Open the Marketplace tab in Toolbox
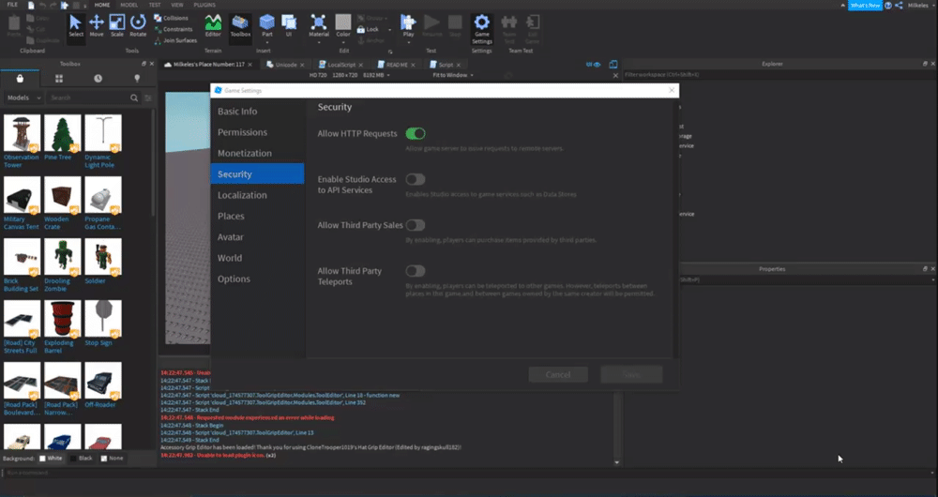This screenshot has width=938, height=497. 20,79
